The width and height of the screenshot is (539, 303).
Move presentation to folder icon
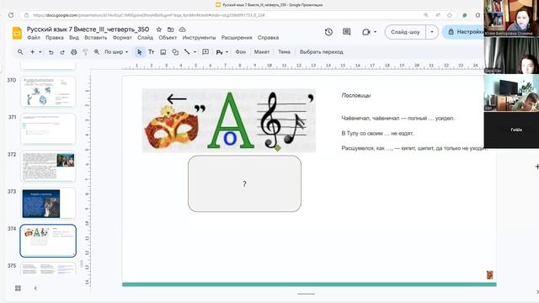coord(170,29)
